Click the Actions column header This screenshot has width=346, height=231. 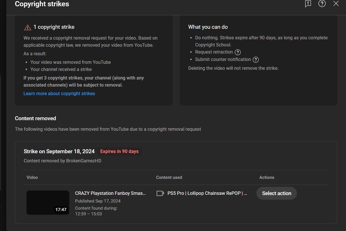[x=267, y=177]
